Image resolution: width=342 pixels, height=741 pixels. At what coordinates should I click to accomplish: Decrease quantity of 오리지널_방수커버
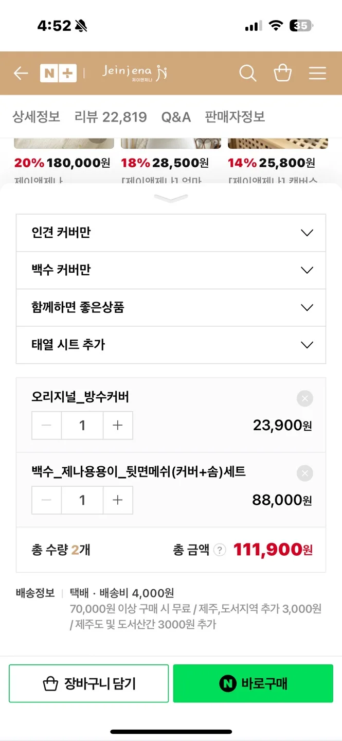(x=47, y=426)
